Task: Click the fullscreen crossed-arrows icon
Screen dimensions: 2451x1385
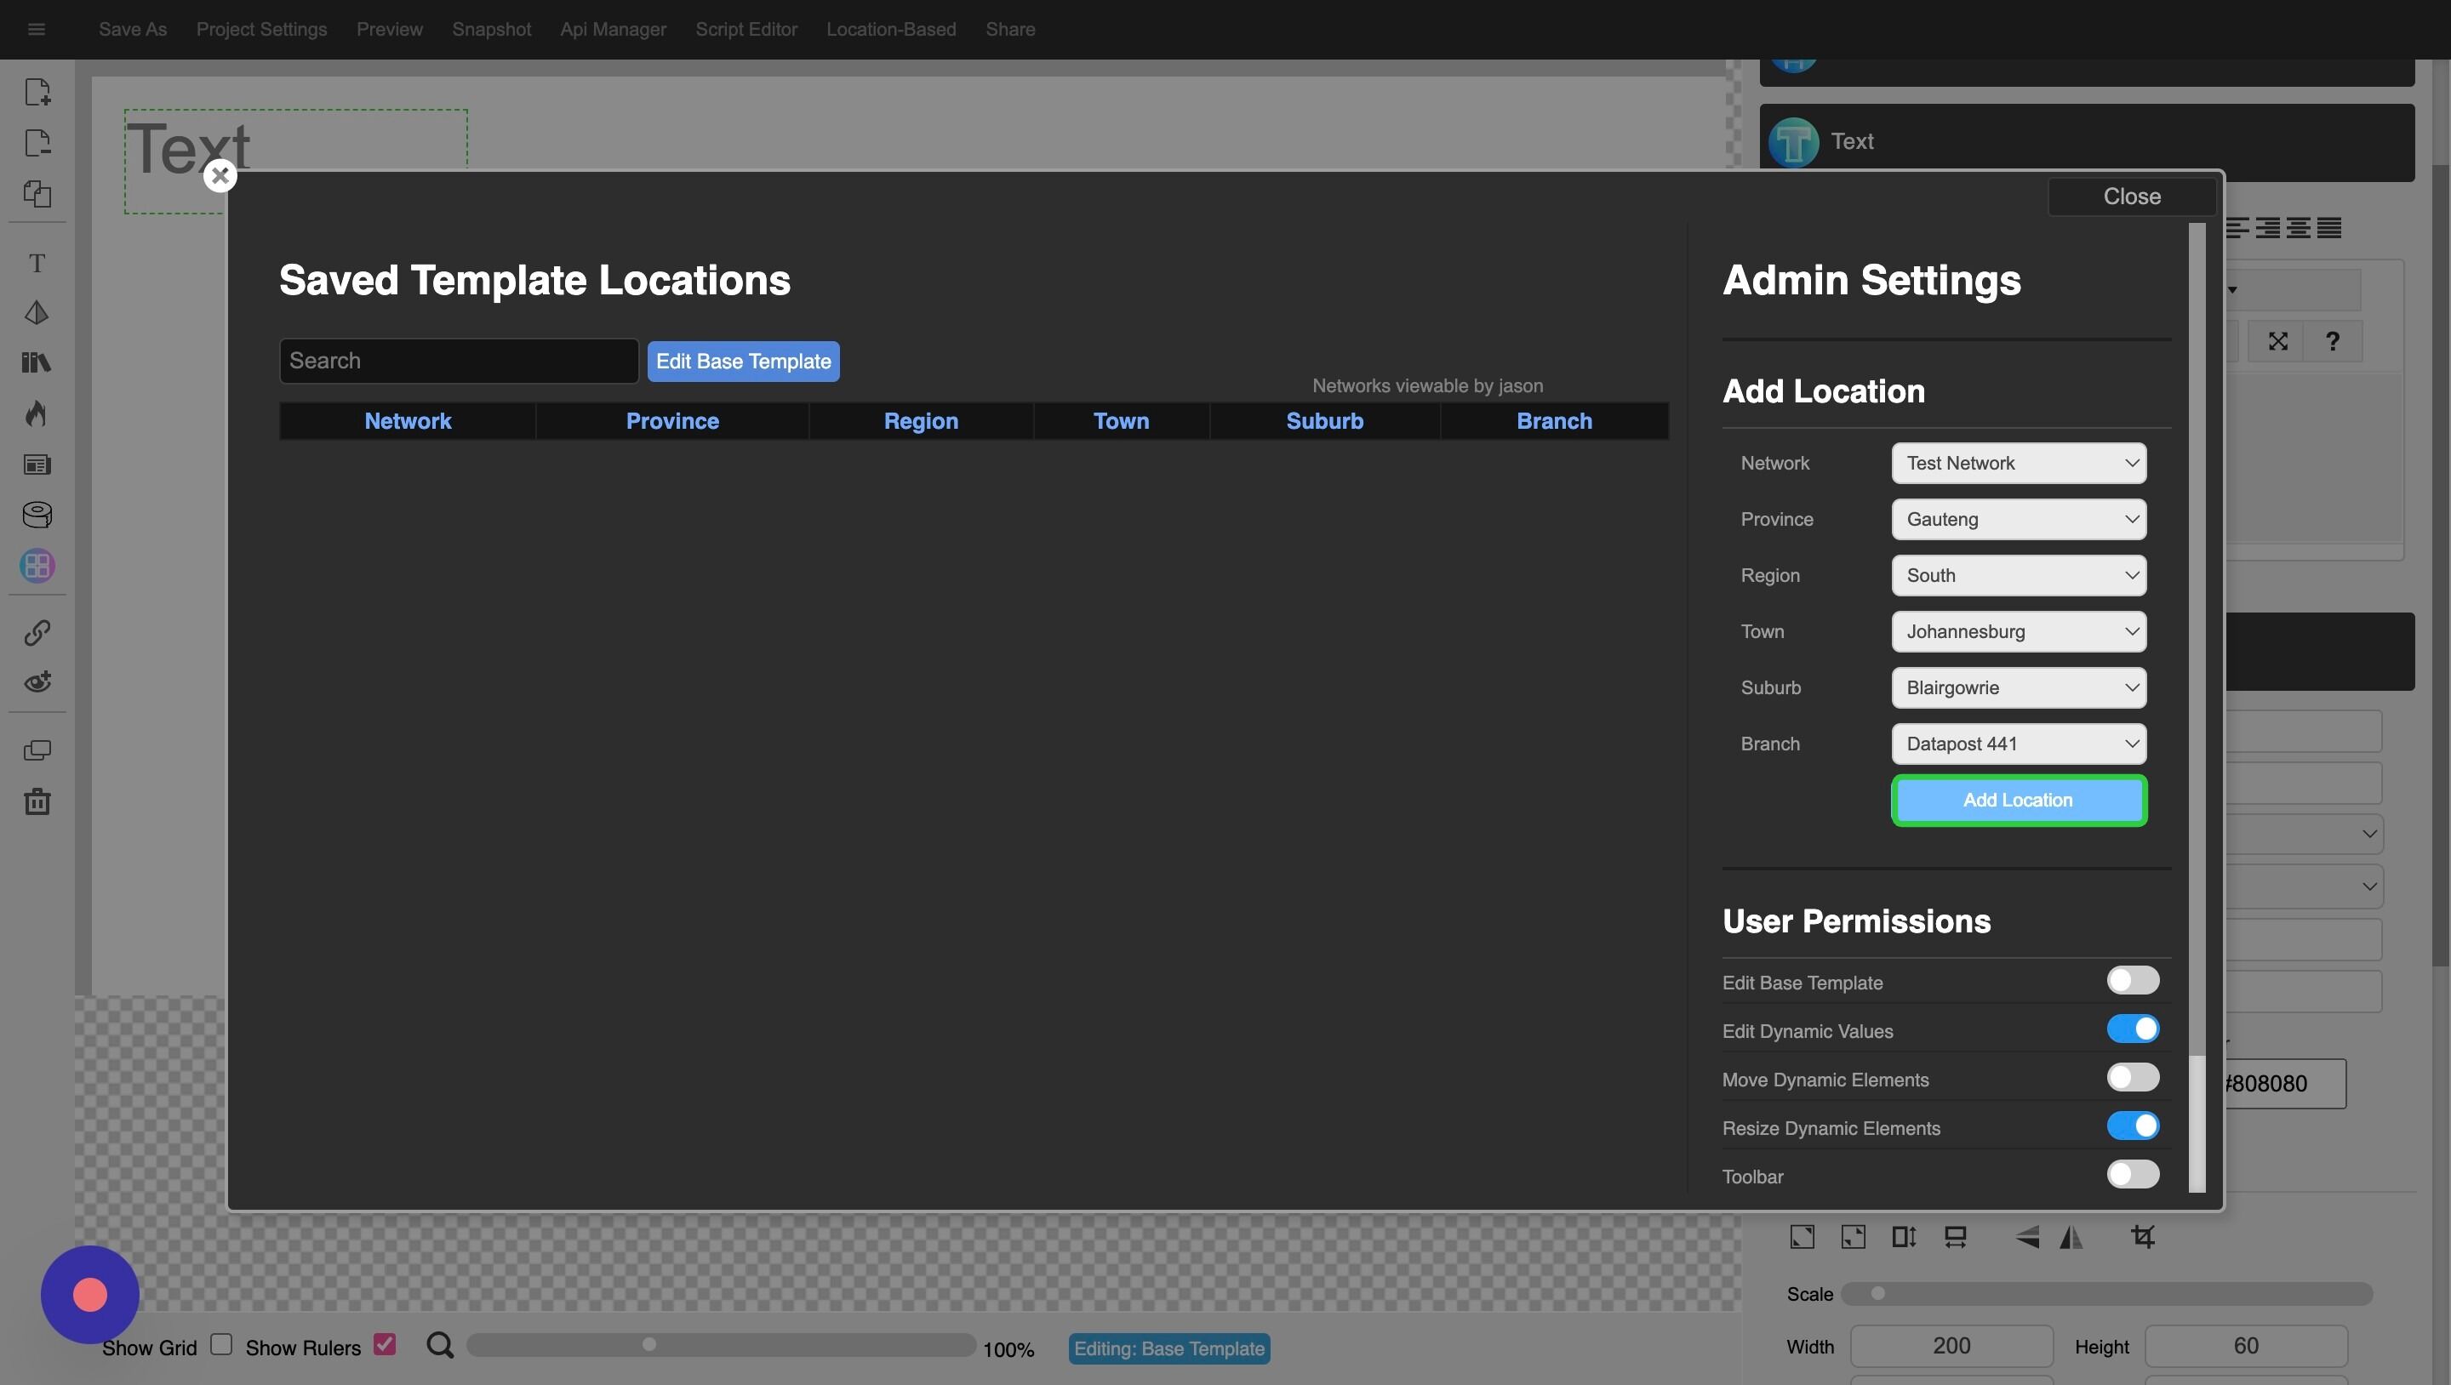Action: [2278, 341]
